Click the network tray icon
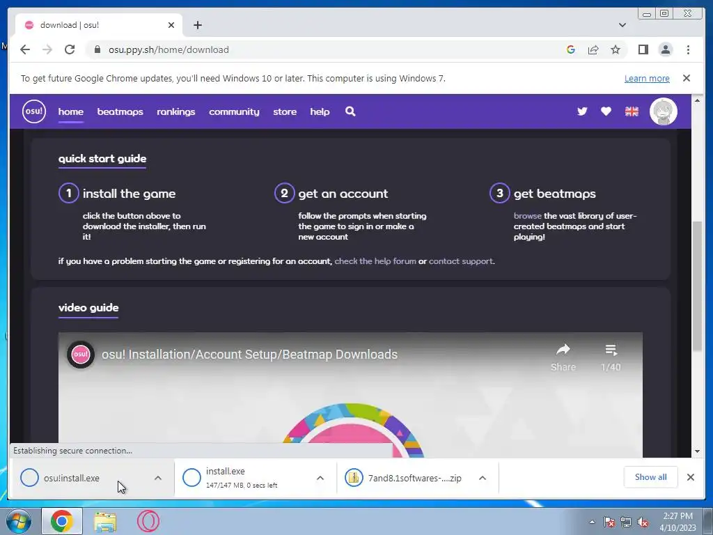The image size is (713, 535). (x=626, y=522)
